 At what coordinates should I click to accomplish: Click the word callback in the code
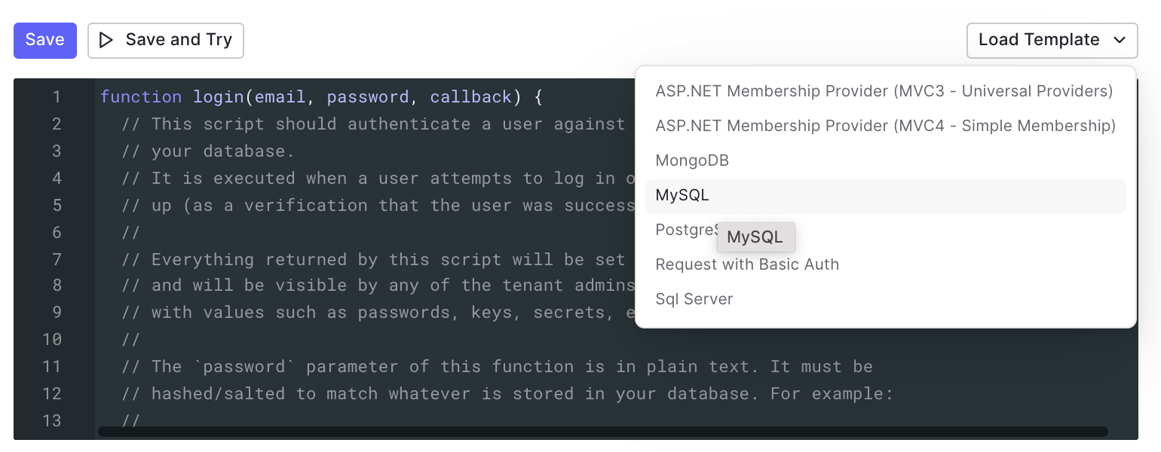(471, 97)
